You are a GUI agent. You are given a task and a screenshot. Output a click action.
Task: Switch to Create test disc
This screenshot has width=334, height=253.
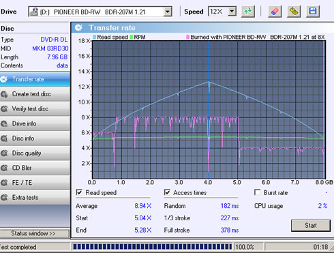pos(35,94)
